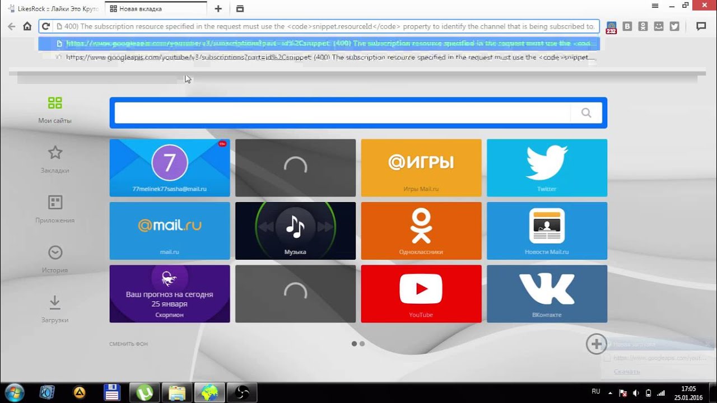Image resolution: width=717 pixels, height=403 pixels.
Task: Switch to the LikesRock tab
Action: [53, 8]
